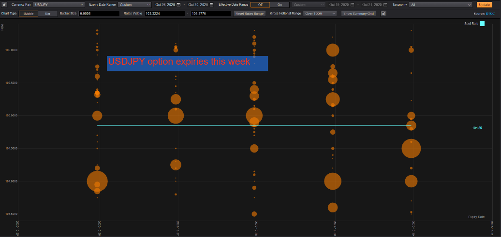Image resolution: width=501 pixels, height=237 pixels.
Task: Open calendar for Oct 21, 2020 effective date
Action: click(385, 5)
